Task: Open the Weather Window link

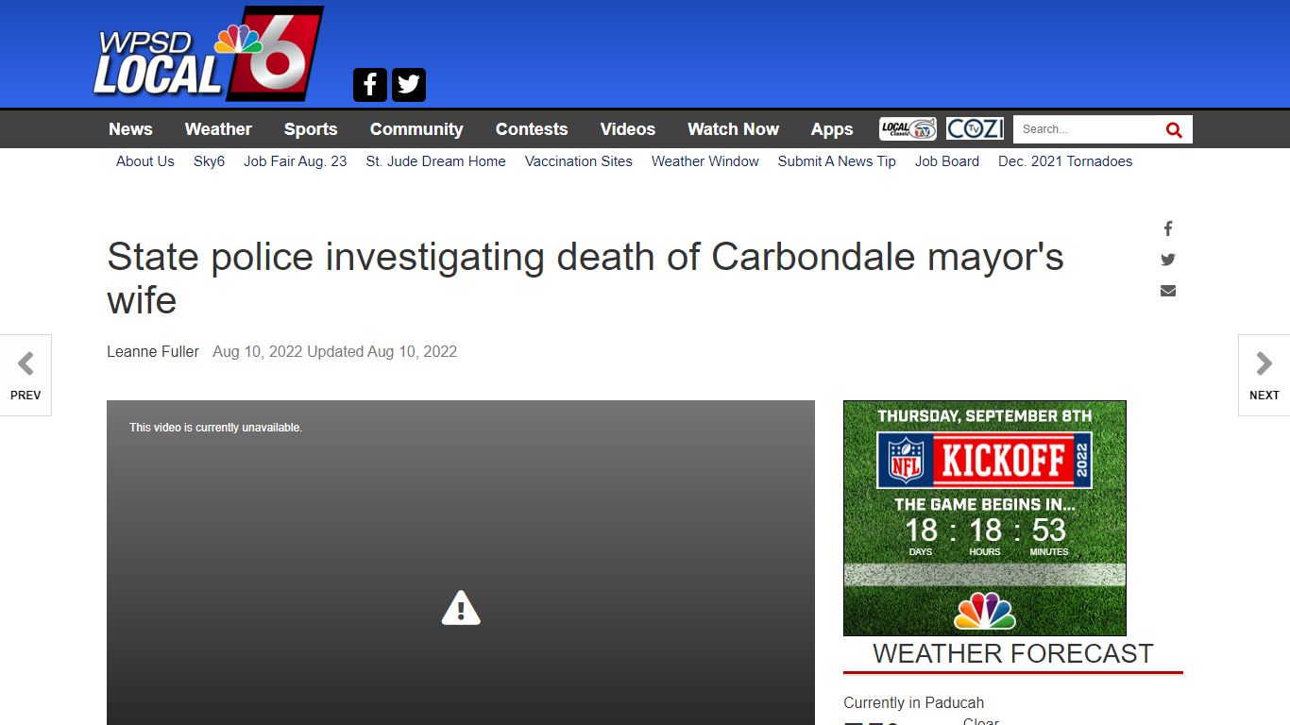Action: [x=705, y=161]
